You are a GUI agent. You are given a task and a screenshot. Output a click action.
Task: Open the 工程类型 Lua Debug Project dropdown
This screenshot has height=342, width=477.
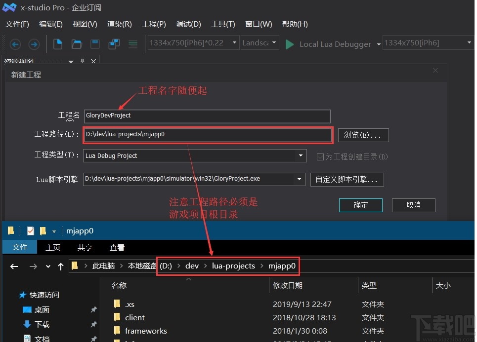301,155
